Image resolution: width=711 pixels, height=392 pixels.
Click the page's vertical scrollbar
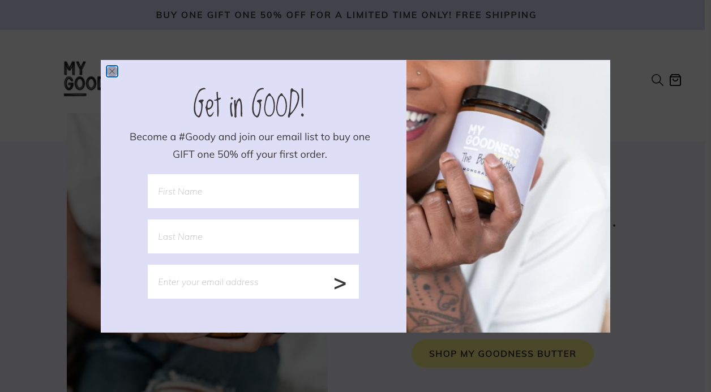[708, 196]
